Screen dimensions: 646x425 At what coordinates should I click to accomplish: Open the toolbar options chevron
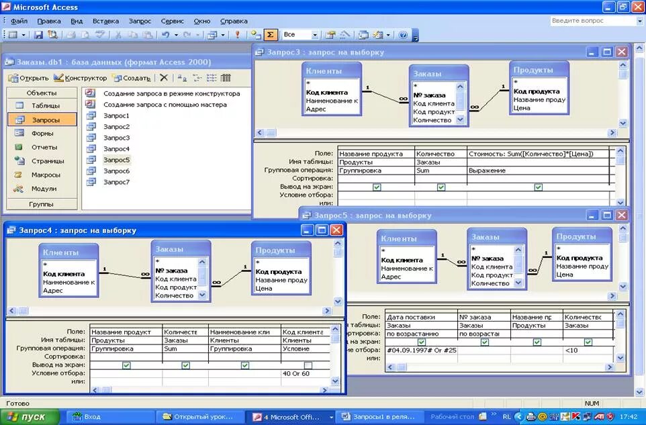(415, 36)
